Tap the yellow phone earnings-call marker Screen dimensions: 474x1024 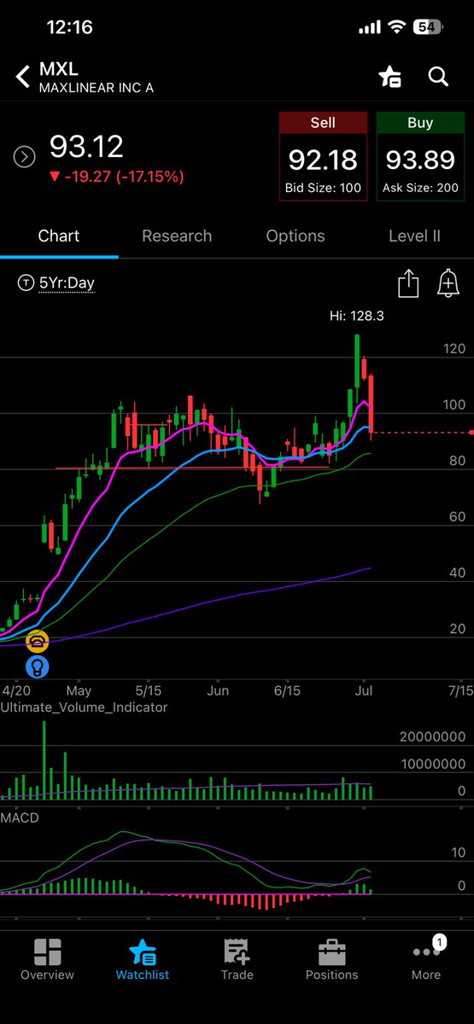pyautogui.click(x=38, y=642)
